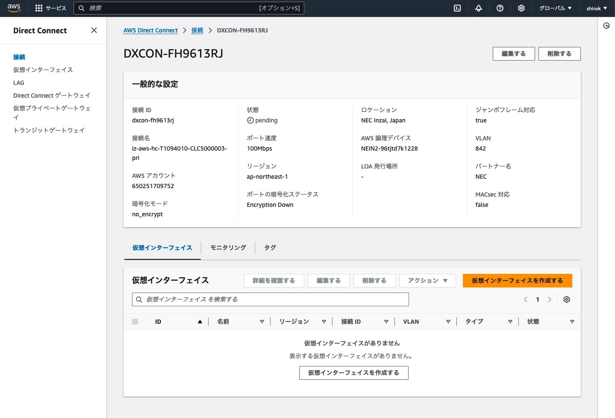Viewport: 615px width, 418px height.
Task: Go to next page of virtual interfaces
Action: [x=550, y=299]
